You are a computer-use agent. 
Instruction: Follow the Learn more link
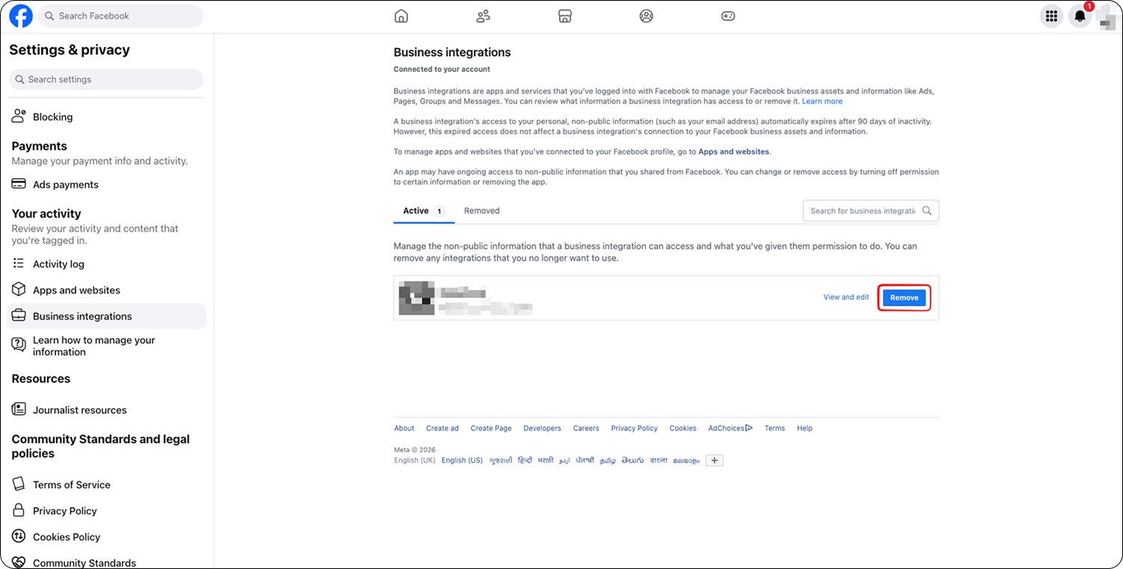[x=822, y=101]
